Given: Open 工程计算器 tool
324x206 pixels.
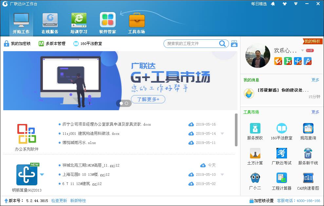Looking at the screenshot, I should [281, 182].
